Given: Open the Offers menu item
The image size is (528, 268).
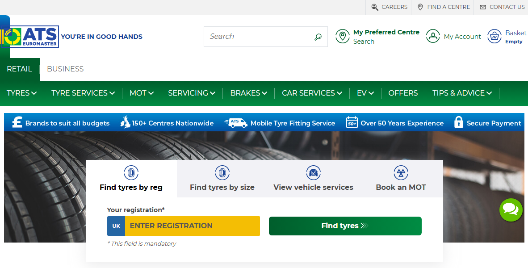Looking at the screenshot, I should [403, 93].
